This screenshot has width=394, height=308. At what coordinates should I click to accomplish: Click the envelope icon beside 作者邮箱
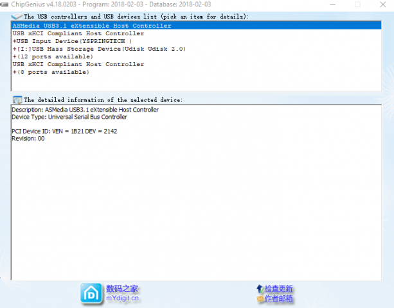(260, 298)
